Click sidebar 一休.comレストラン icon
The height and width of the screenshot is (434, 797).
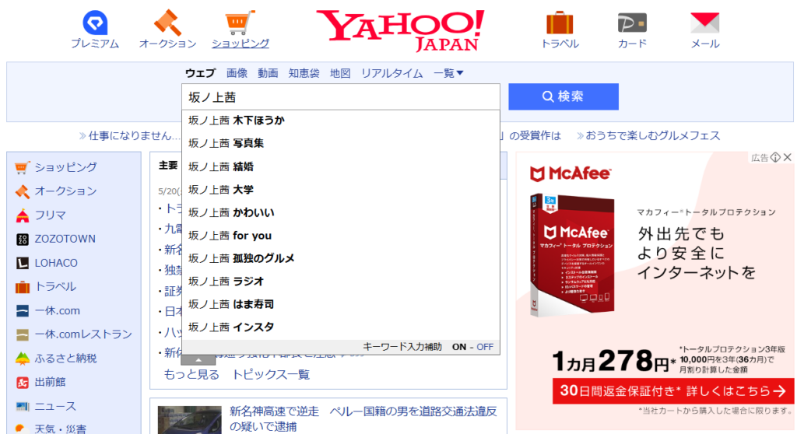pos(23,335)
